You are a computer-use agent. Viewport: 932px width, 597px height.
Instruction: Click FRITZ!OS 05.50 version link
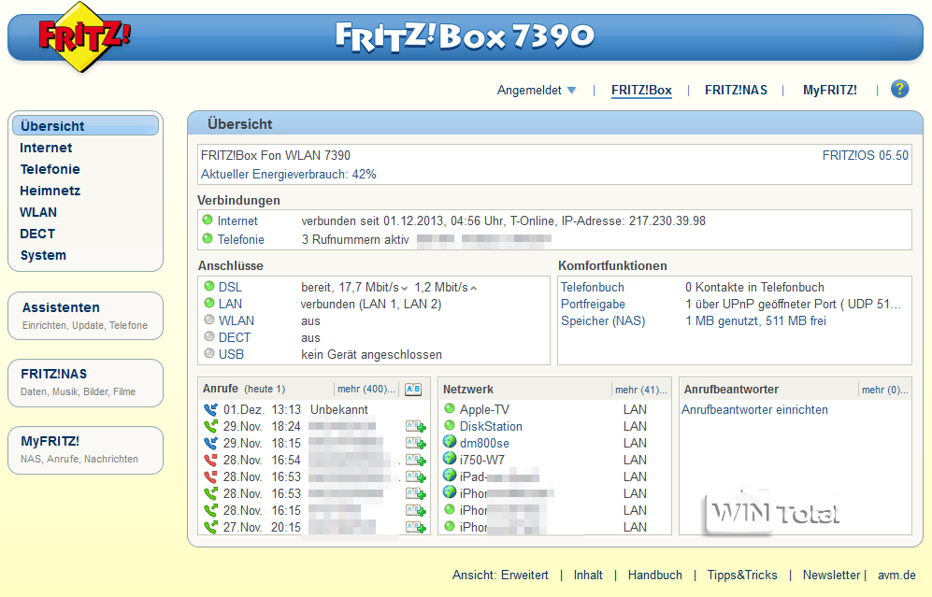pos(865,156)
